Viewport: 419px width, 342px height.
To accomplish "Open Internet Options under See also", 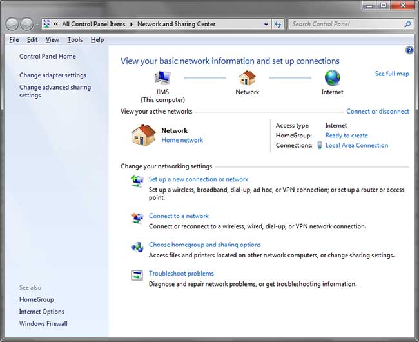I will point(42,312).
